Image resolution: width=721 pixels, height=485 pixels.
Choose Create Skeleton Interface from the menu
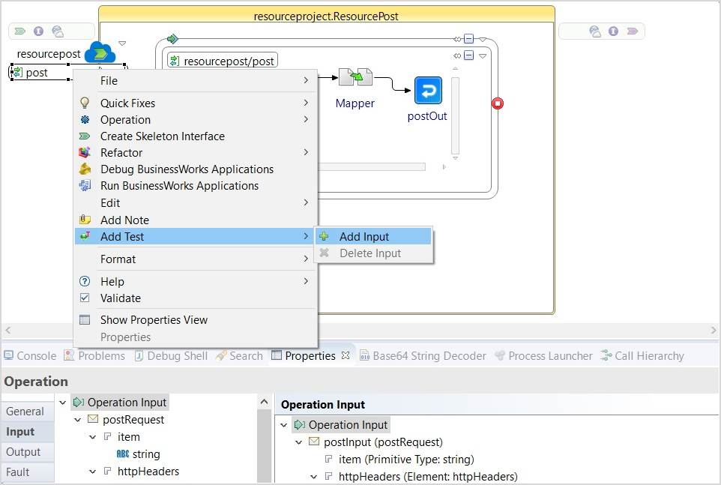pos(162,136)
